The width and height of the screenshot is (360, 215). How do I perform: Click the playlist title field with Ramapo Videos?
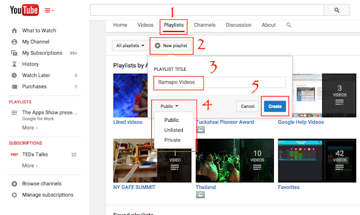click(x=220, y=83)
